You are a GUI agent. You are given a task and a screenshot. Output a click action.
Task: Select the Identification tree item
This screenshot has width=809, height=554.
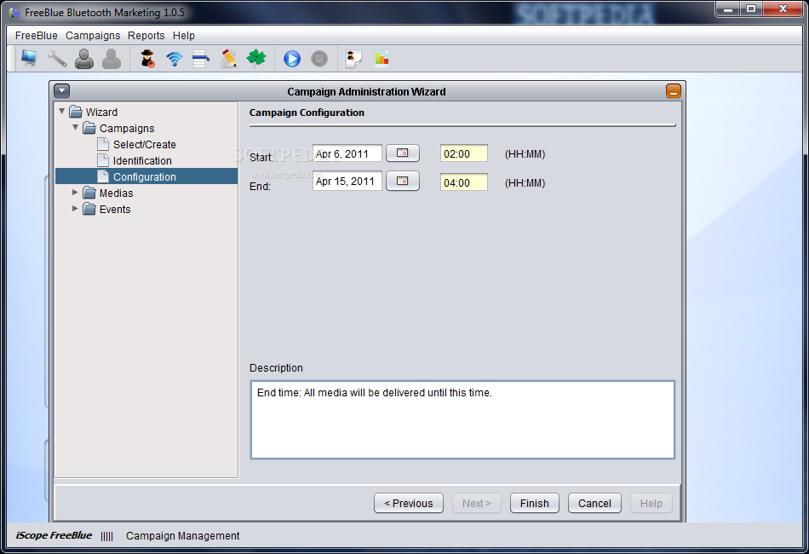pyautogui.click(x=135, y=160)
